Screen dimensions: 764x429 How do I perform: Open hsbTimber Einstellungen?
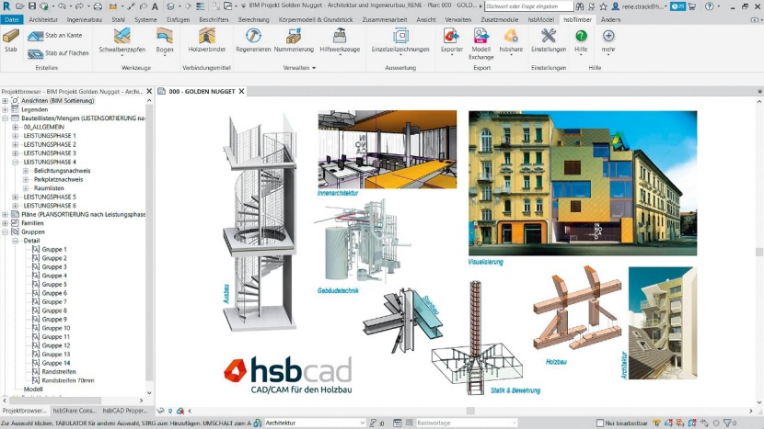coord(549,36)
